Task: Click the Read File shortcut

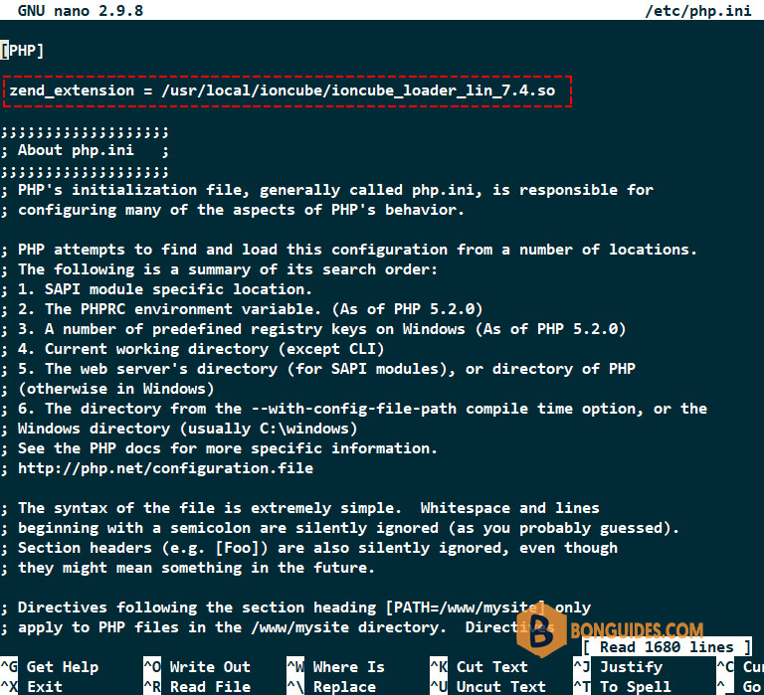Action: pos(197,686)
